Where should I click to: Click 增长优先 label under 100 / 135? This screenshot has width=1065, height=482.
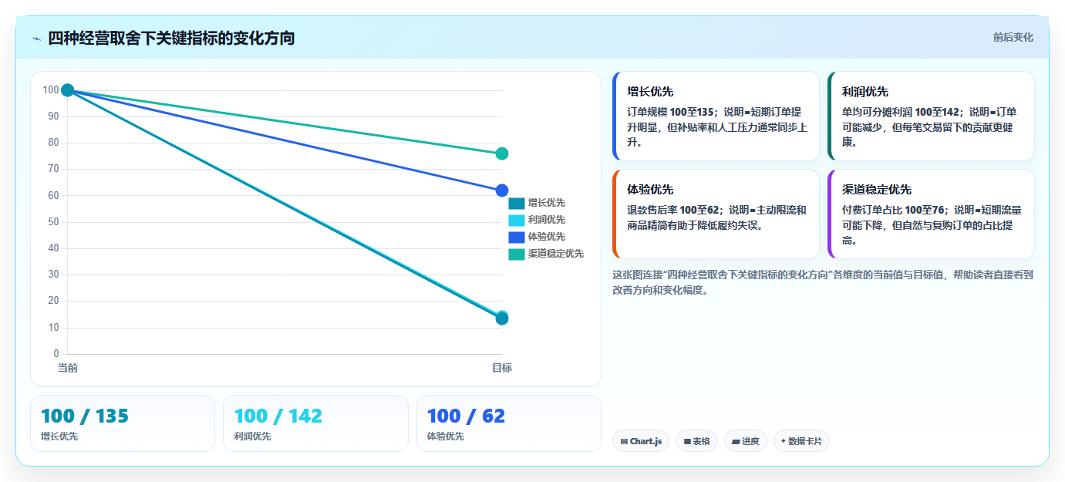coord(59,436)
